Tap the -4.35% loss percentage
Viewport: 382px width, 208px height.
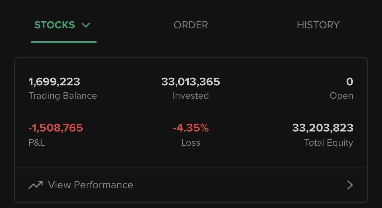click(x=191, y=128)
